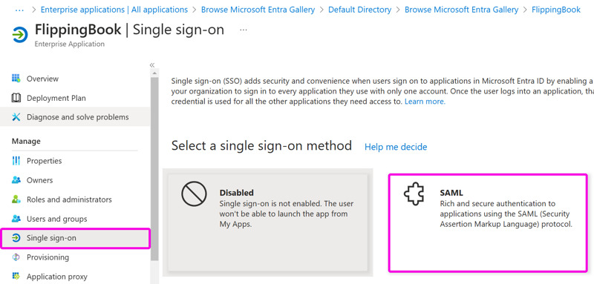Open the more options ellipsis beside title
Image resolution: width=594 pixels, height=284 pixels.
coord(244,30)
